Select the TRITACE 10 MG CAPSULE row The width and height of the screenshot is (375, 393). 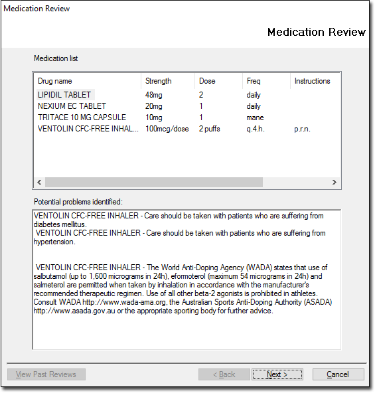187,118
